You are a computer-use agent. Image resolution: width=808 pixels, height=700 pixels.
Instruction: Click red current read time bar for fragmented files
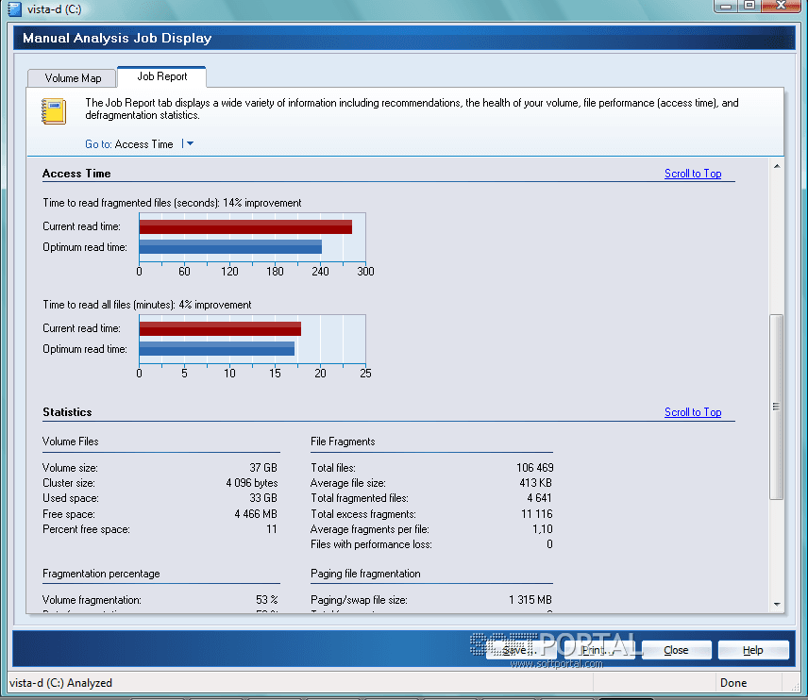coord(245,226)
